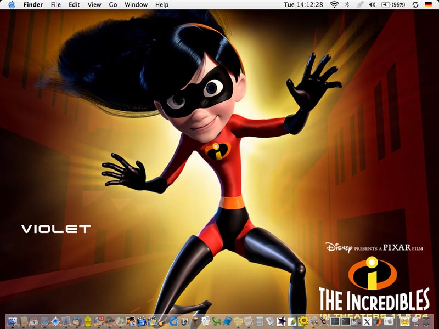Click the yellow smiley face Dock icon

click(x=404, y=321)
